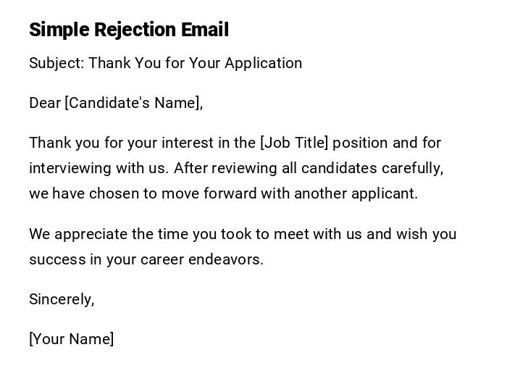
Task: Click the word "candidates" in the body text
Action: [339, 168]
